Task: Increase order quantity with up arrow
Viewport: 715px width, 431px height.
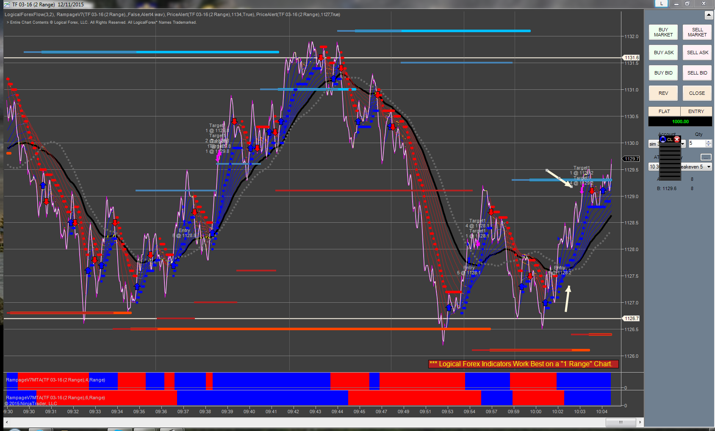Action: tap(709, 142)
